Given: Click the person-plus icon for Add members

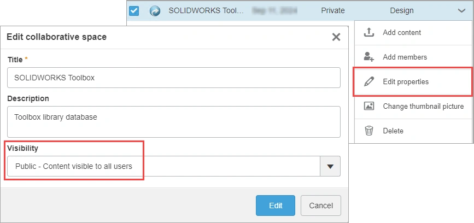Looking at the screenshot, I should click(x=369, y=57).
